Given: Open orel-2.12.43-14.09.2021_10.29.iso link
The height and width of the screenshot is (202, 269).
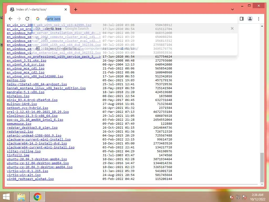Looking at the screenshot, I should 38,112.
